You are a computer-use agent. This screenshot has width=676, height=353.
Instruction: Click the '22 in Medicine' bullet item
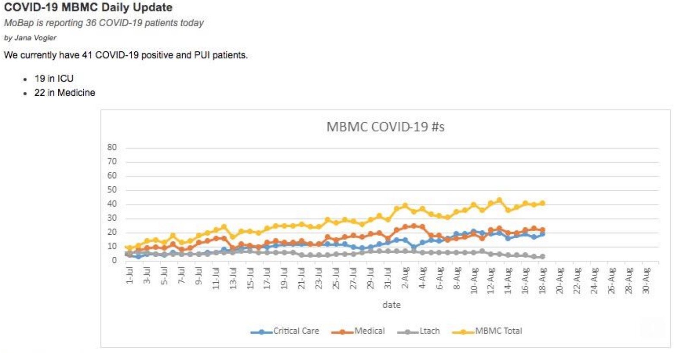coord(65,93)
